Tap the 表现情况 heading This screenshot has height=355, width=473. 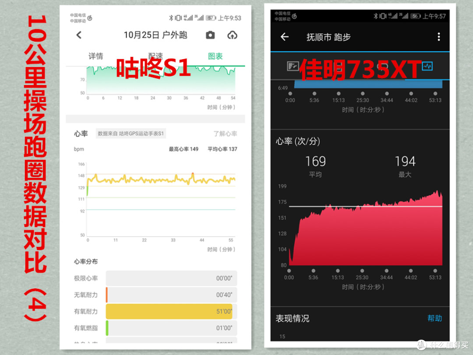(292, 319)
